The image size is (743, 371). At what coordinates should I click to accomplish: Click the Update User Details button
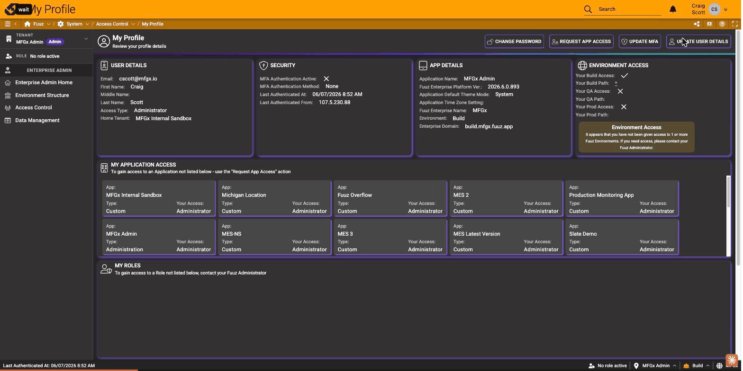pyautogui.click(x=698, y=42)
